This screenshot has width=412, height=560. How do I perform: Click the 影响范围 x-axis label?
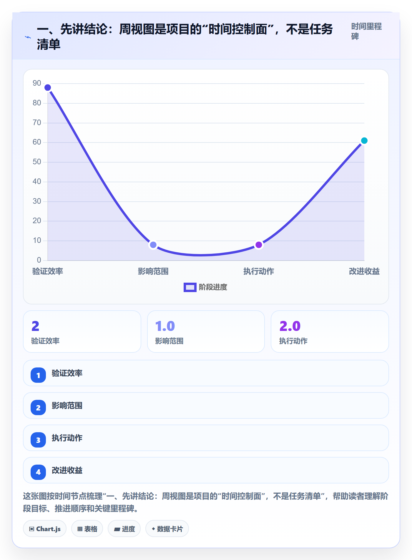click(x=153, y=271)
